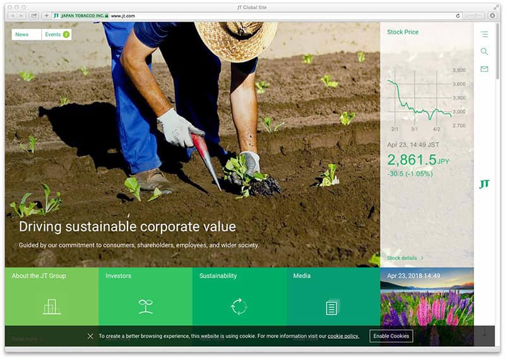Select the Events tab
Screen dimensions: 505x359
[x=57, y=35]
